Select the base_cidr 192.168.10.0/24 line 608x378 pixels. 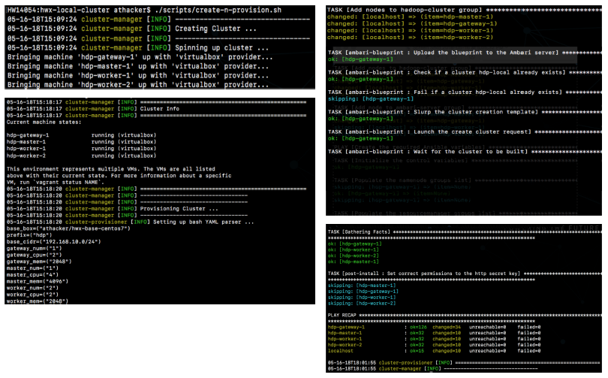click(53, 242)
